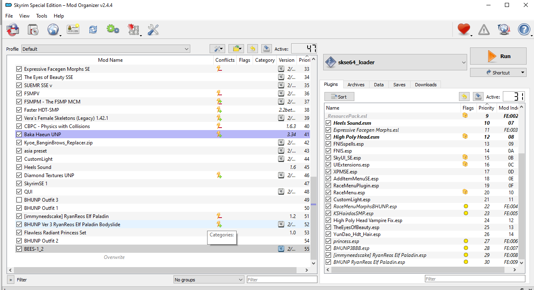Screen dimensions: 534x290
Task: Open the warning notifications triangle icon
Action: pyautogui.click(x=484, y=29)
